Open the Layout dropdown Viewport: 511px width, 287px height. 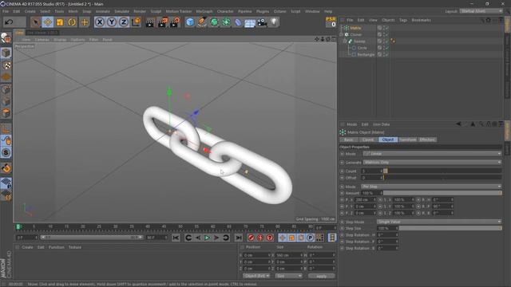click(481, 11)
